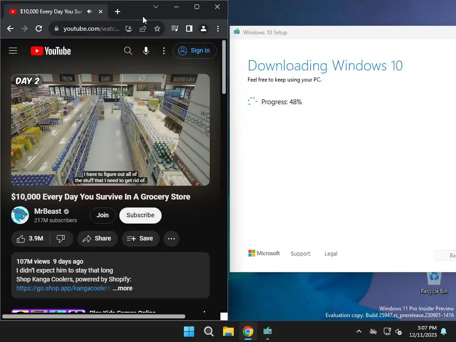
Task: Open Chrome's tab search chevron
Action: (156, 7)
